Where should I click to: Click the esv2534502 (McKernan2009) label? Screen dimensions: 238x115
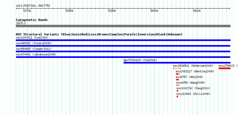(193, 66)
